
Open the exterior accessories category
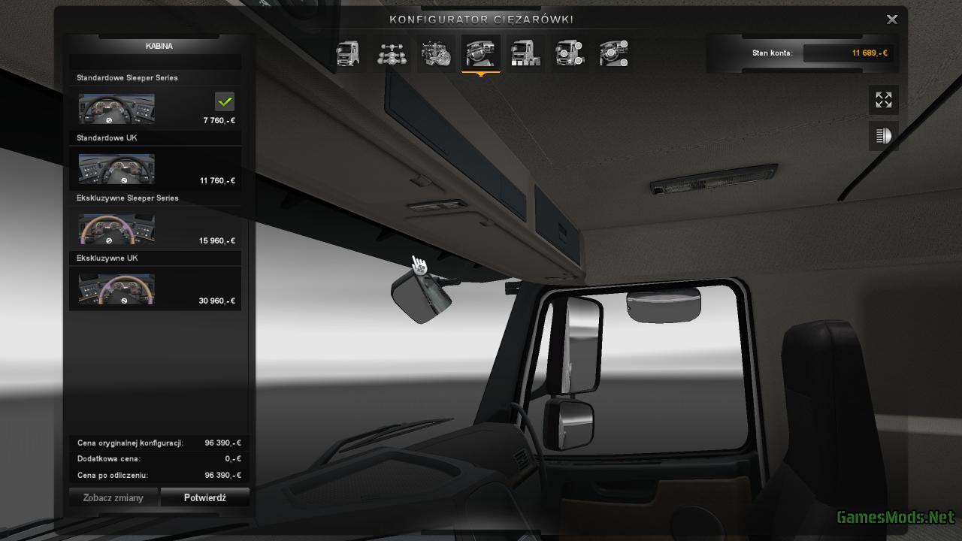570,54
